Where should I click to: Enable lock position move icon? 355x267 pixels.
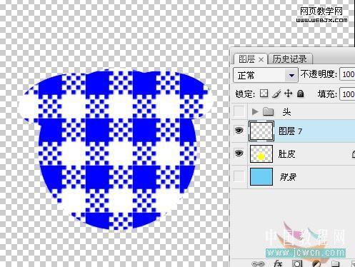(289, 94)
